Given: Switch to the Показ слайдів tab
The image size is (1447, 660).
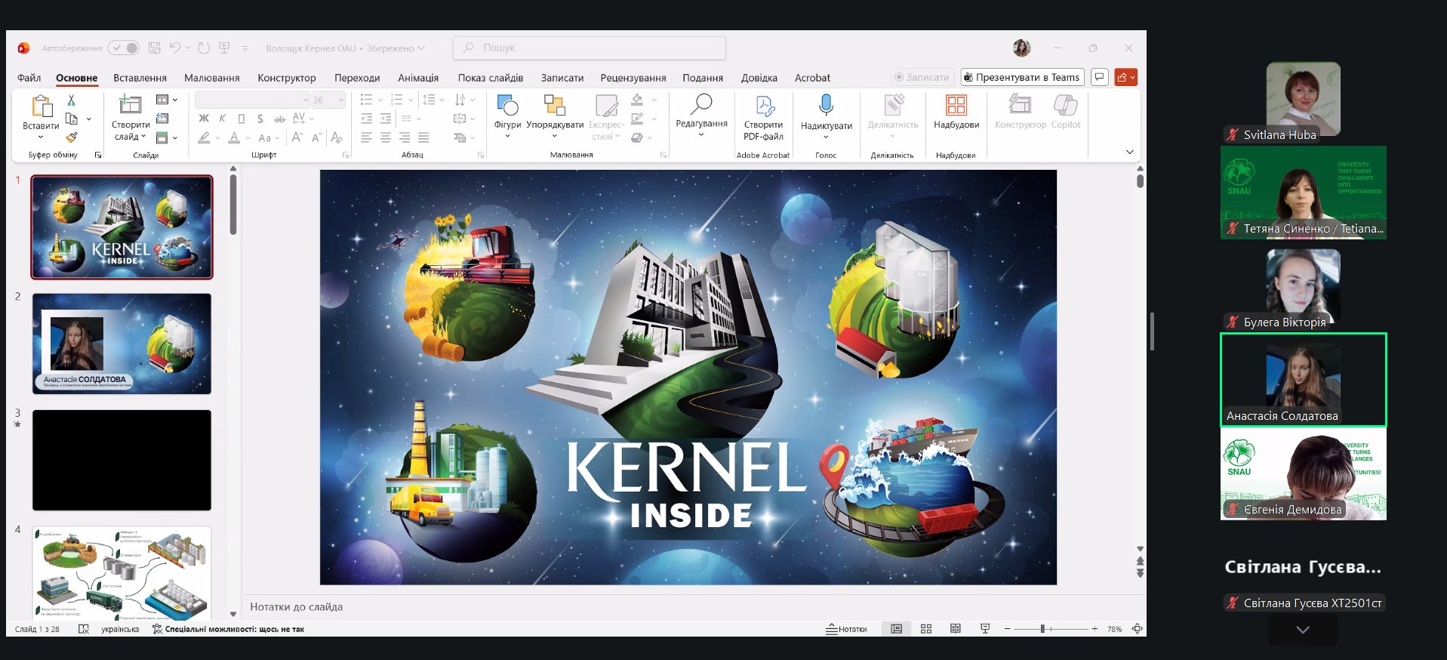Looking at the screenshot, I should click(490, 78).
